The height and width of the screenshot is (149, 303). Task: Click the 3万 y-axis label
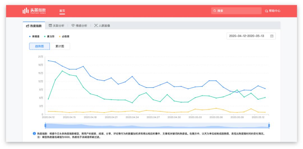41,106
